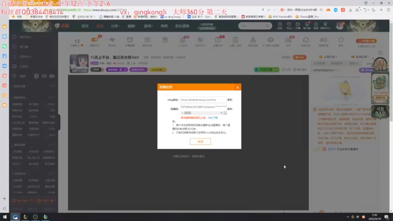
Task: Open the flame icon in streamer toolbar
Action: click(x=182, y=40)
